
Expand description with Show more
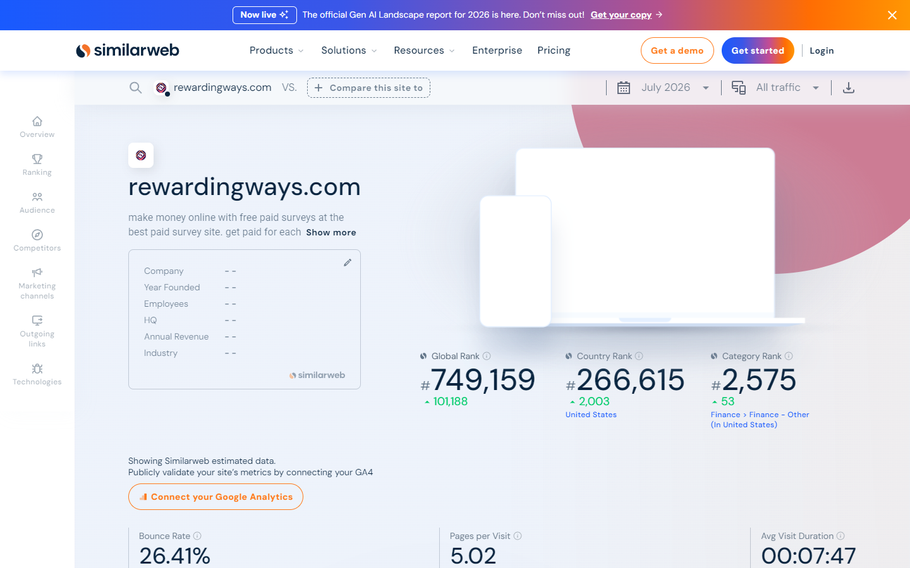point(331,232)
